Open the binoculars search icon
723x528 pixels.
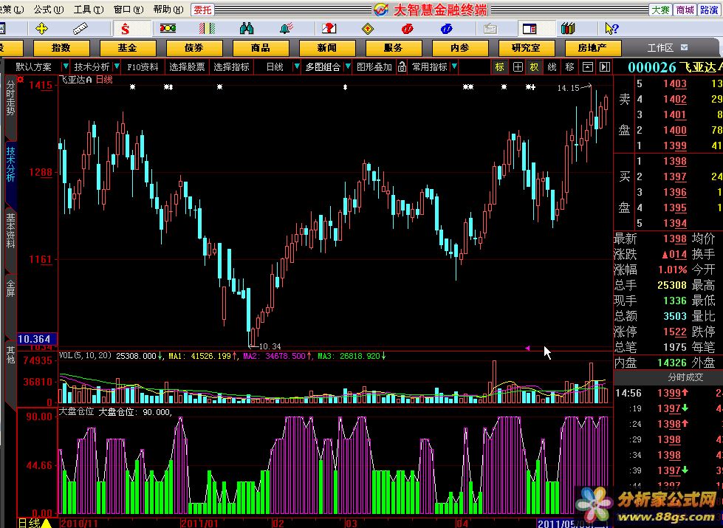point(247,29)
